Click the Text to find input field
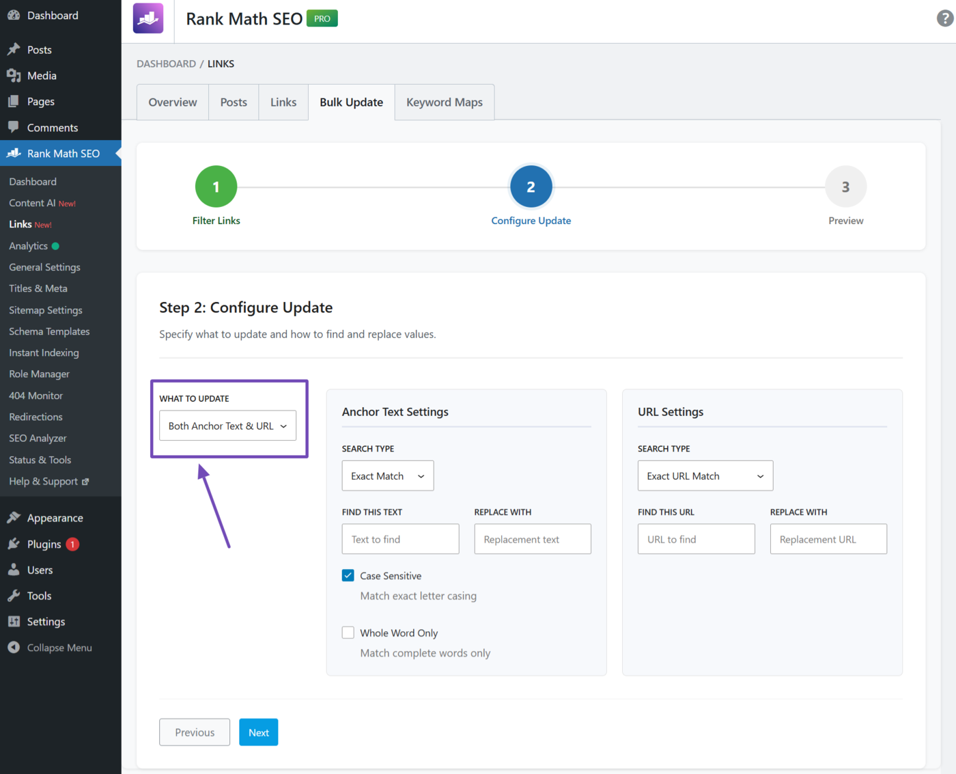Image resolution: width=956 pixels, height=774 pixels. (x=400, y=538)
